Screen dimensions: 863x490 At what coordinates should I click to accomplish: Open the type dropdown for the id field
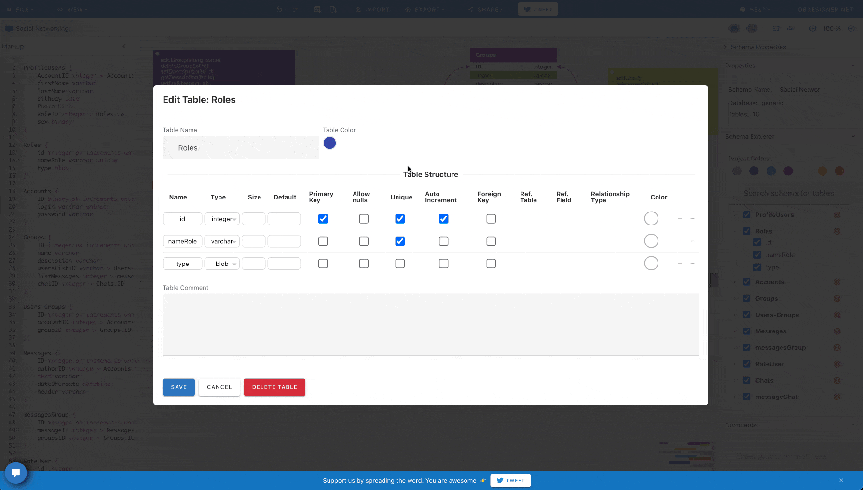point(222,219)
